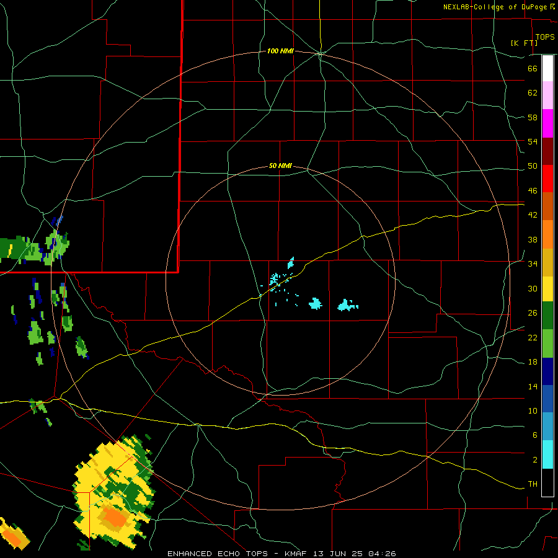The width and height of the screenshot is (558, 558).
Task: Click the legend value 42
Action: point(533,215)
